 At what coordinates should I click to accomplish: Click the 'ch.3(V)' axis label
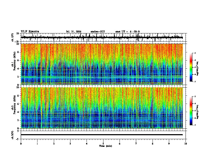click(x=13, y=135)
